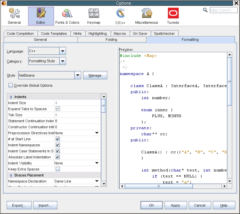
Task: Click the Cancel button
Action: click(200, 205)
